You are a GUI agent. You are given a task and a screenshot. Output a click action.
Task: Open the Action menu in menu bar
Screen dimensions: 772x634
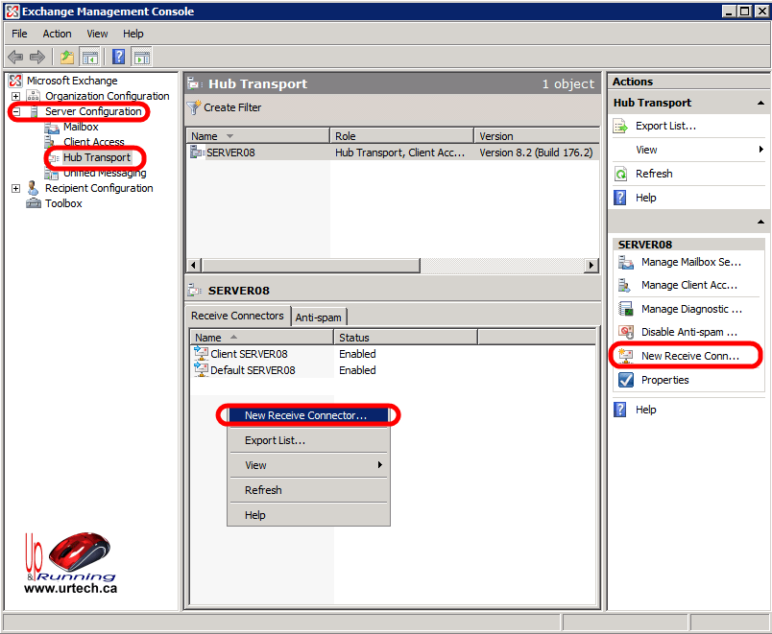57,34
